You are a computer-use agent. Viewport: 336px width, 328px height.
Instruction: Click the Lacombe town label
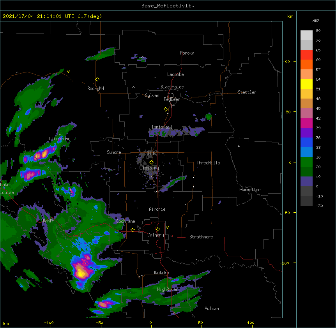[175, 74]
